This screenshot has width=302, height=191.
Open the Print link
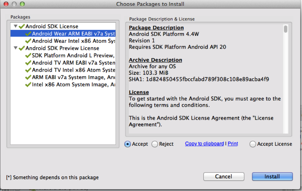click(x=233, y=144)
